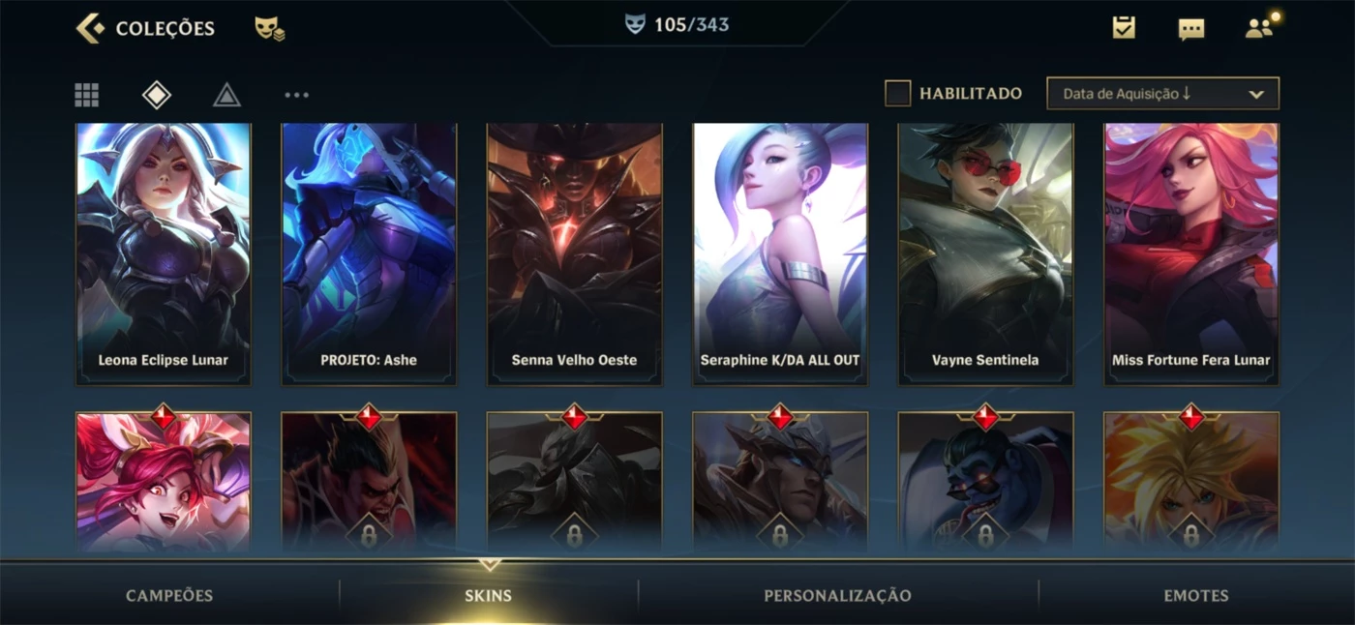Select the triangle filter icon
This screenshot has width=1355, height=625.
(226, 95)
